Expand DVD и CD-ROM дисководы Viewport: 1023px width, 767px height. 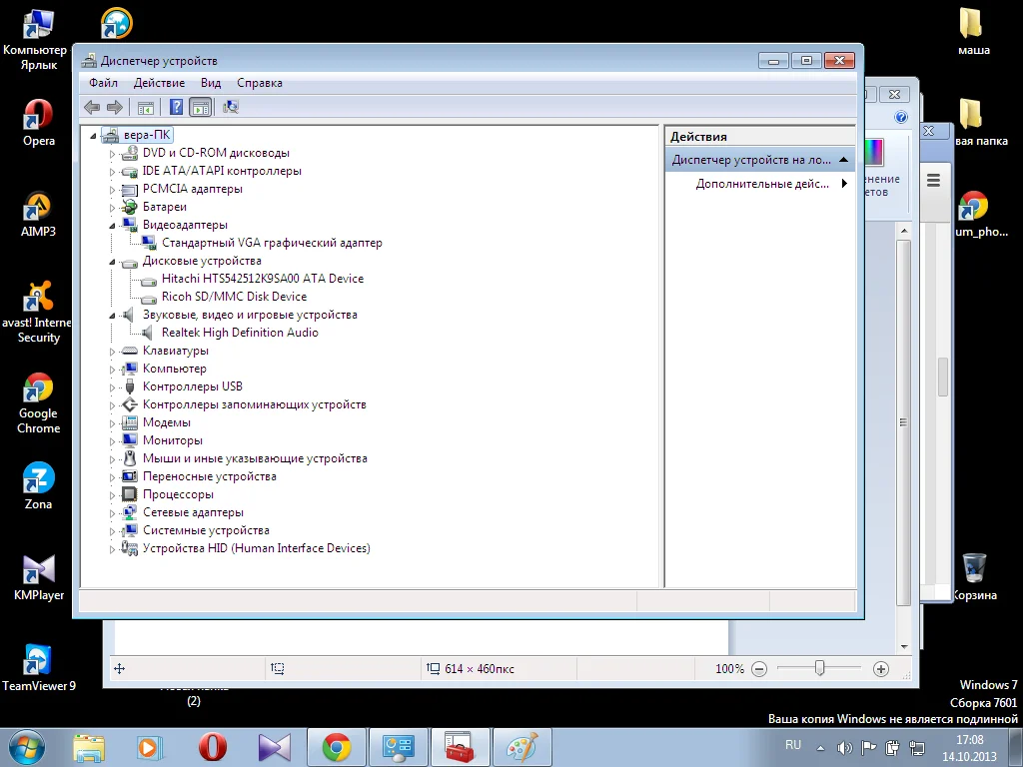tap(112, 154)
